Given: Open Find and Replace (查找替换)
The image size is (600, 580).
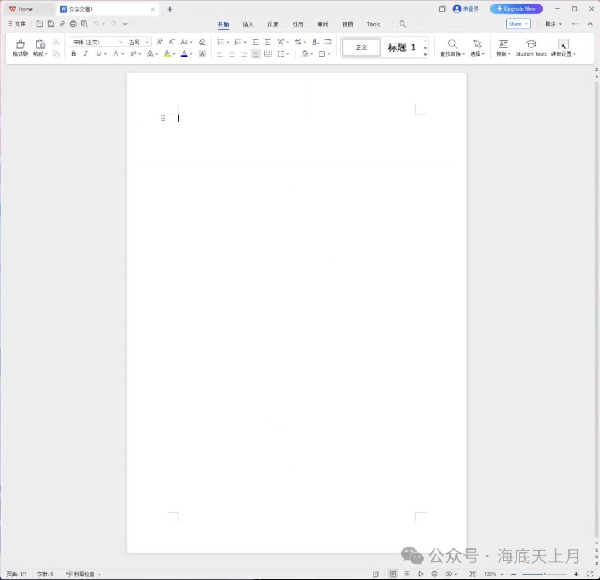Looking at the screenshot, I should click(x=452, y=47).
